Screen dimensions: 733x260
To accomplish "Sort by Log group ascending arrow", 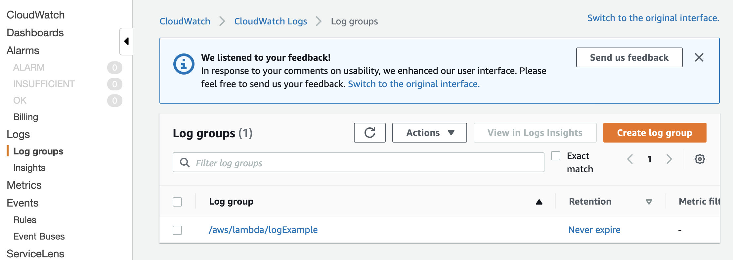I will click(539, 202).
